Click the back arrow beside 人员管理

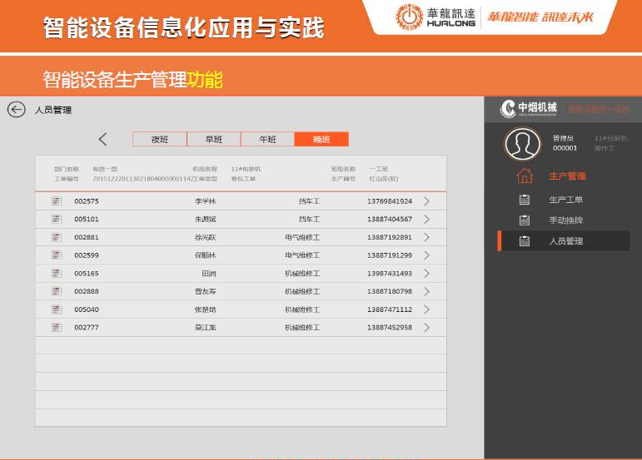[16, 110]
